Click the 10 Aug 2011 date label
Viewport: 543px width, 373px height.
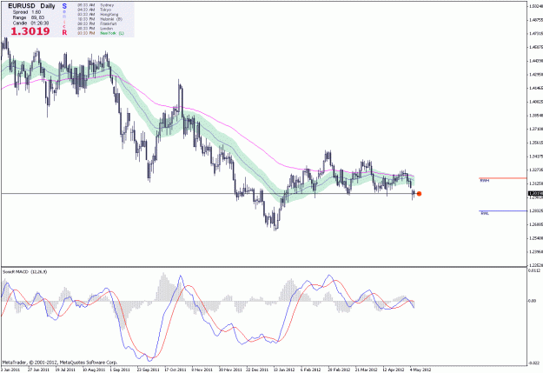point(94,370)
